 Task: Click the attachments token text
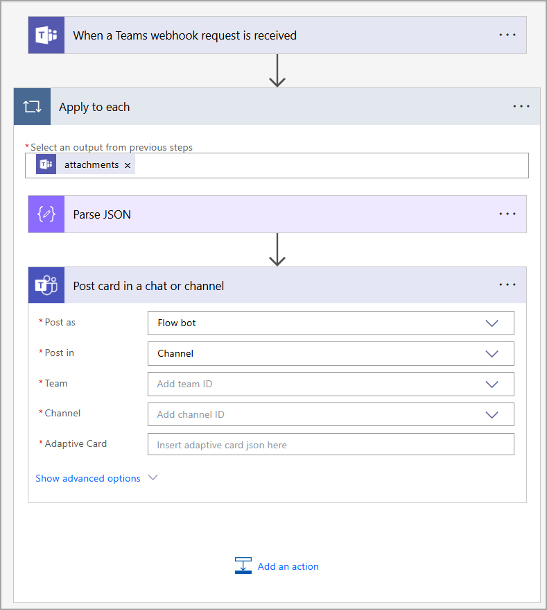[x=92, y=165]
